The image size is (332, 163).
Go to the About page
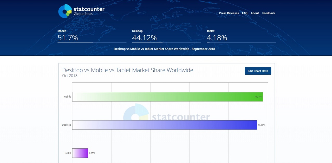tap(255, 13)
